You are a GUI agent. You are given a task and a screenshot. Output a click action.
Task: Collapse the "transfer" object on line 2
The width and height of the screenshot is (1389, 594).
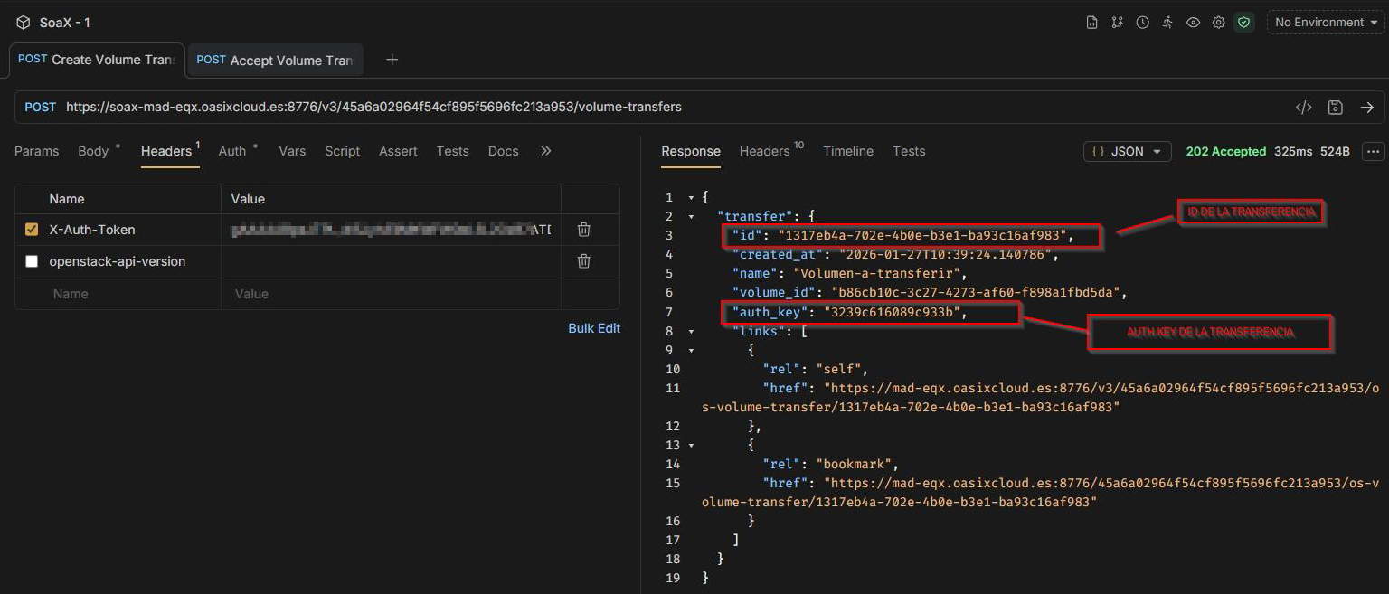pyautogui.click(x=692, y=217)
